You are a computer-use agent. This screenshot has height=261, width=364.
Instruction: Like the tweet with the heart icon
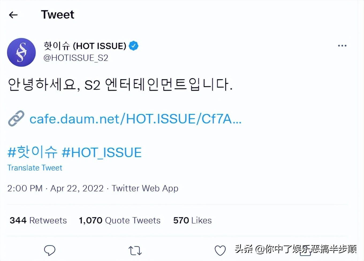tap(220, 251)
